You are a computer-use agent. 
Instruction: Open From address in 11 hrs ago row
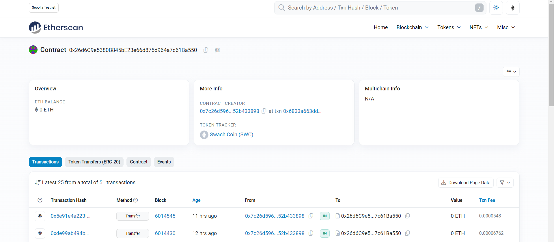[x=275, y=216]
